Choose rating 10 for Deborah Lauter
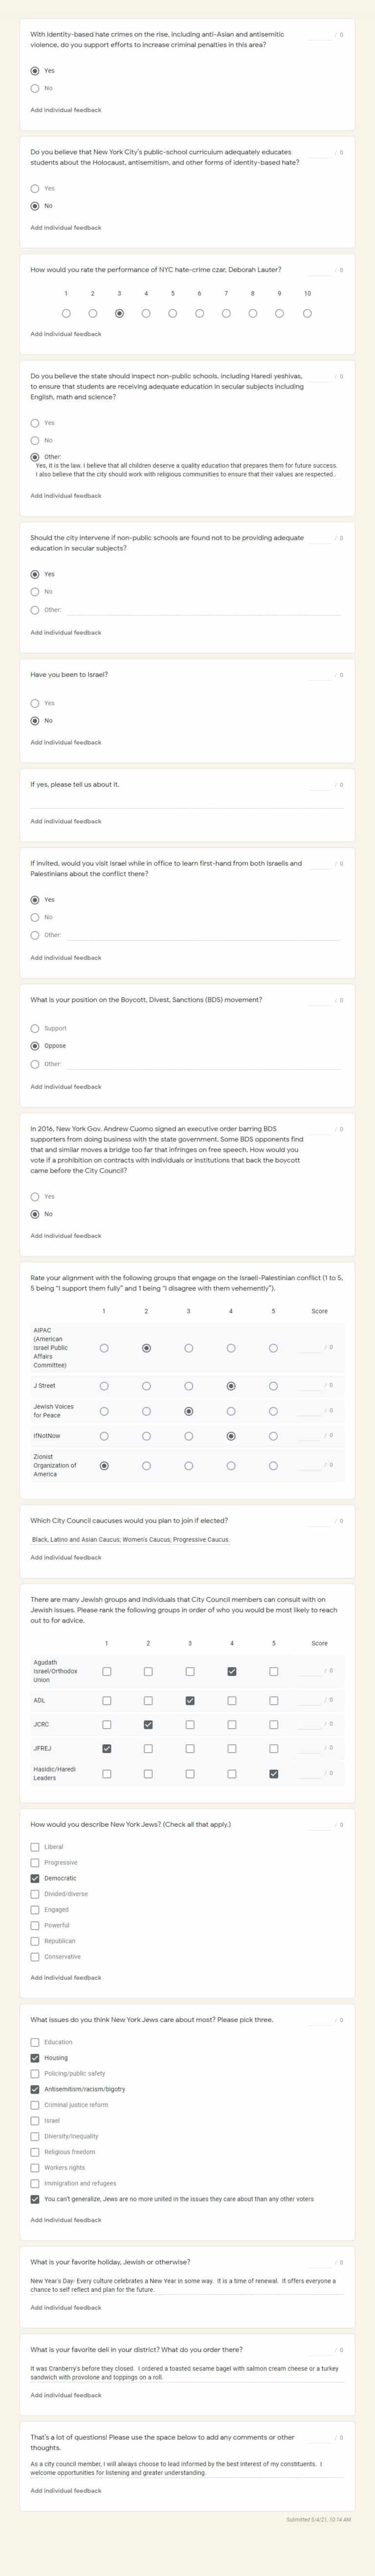The image size is (375, 2576). point(307,313)
